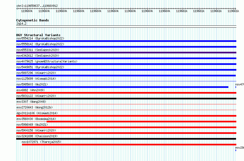
Task: Open variant nsv5558142 (ByrskaBishop2022) label
Action: coord(40,44)
